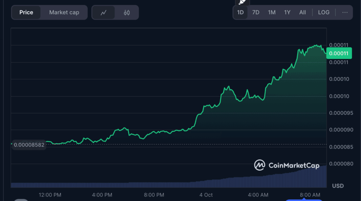Select the 7D timeframe

(x=255, y=12)
